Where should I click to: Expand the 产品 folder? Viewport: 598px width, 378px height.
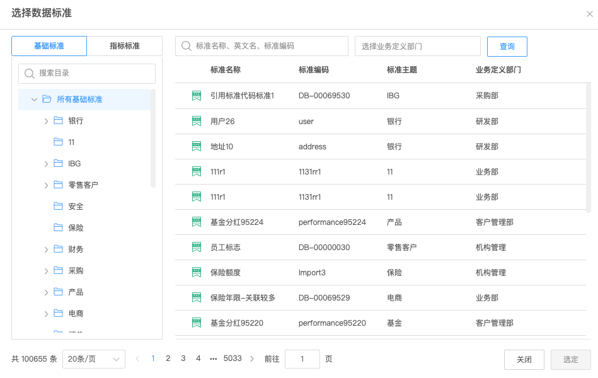click(x=46, y=292)
